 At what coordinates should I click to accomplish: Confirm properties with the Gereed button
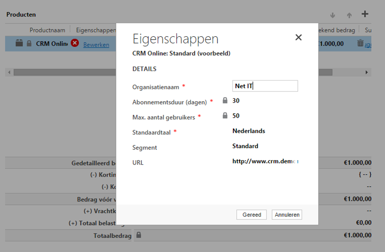pos(252,215)
